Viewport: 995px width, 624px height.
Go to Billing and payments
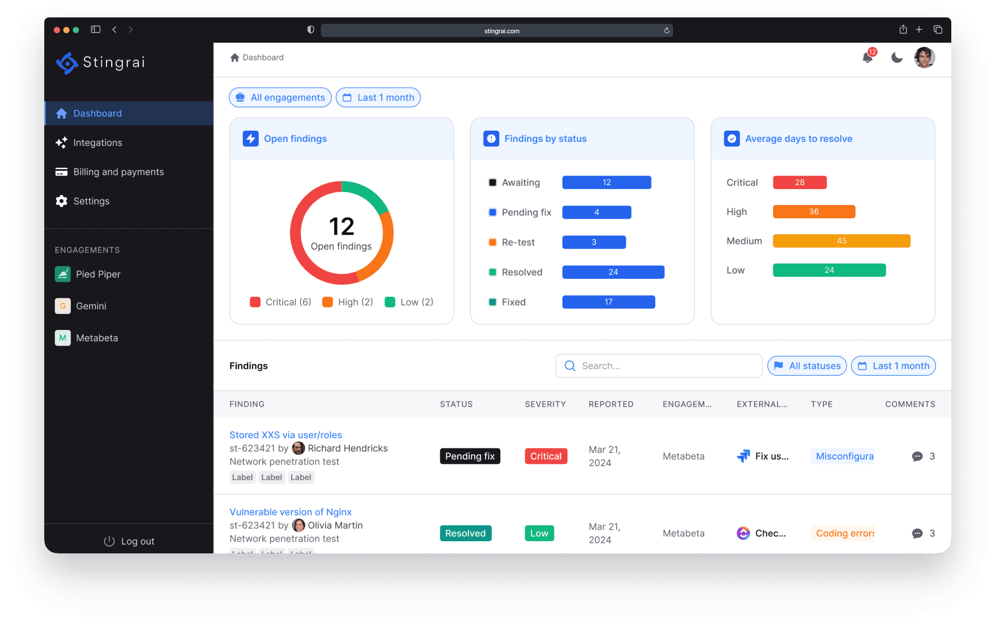(x=119, y=172)
